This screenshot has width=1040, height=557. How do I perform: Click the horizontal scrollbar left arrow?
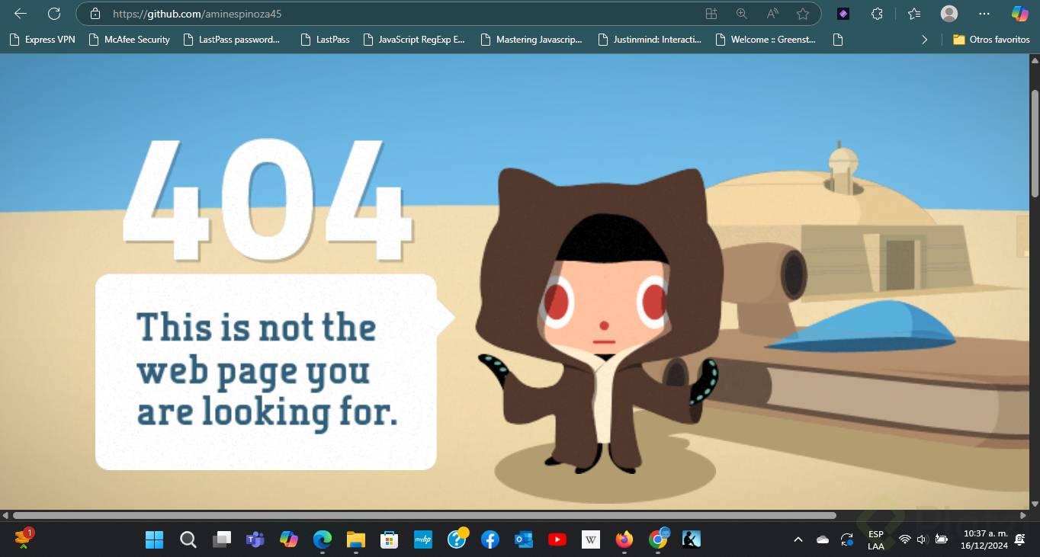(5, 516)
